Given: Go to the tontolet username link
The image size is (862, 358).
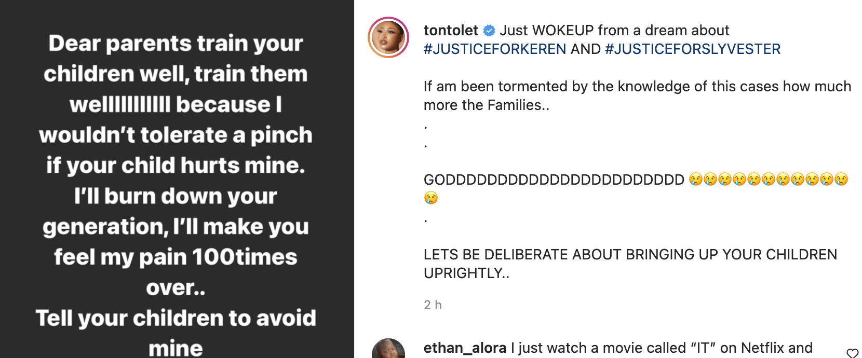Looking at the screenshot, I should [x=451, y=31].
